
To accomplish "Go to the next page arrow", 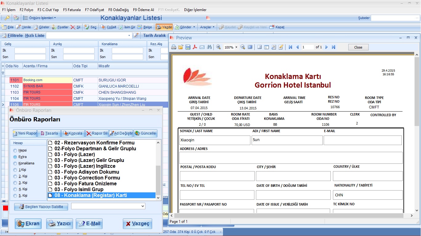I will (x=326, y=47).
